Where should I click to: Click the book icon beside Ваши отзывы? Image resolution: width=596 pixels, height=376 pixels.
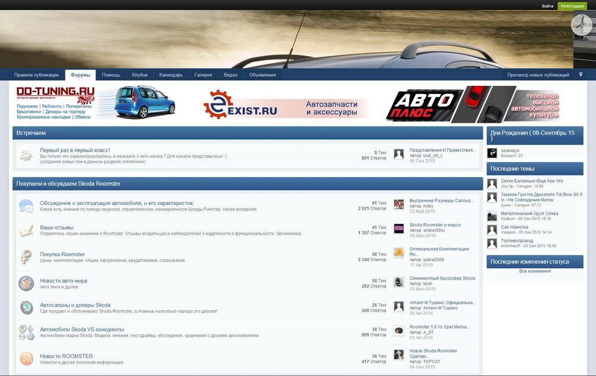coord(26,231)
